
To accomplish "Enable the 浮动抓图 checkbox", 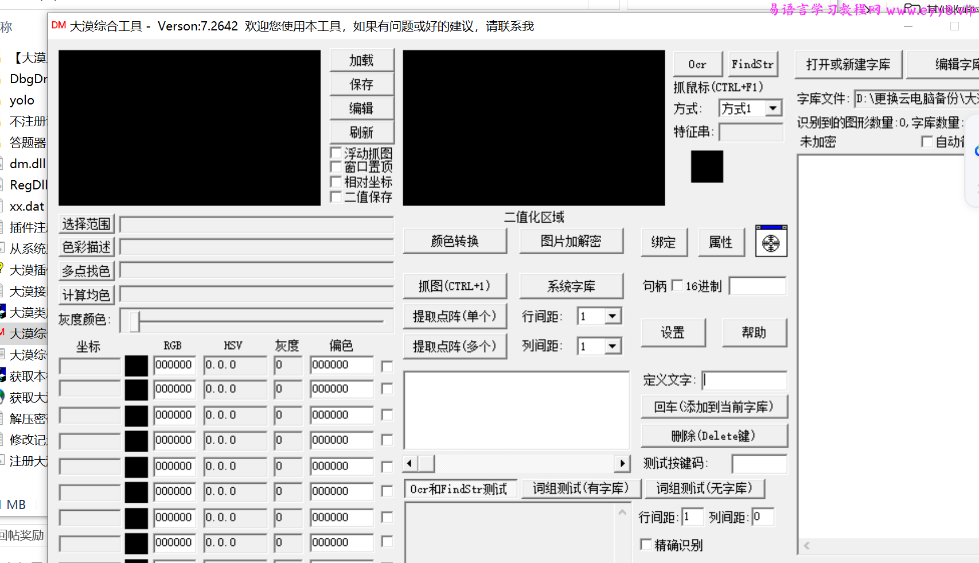I will coord(336,153).
